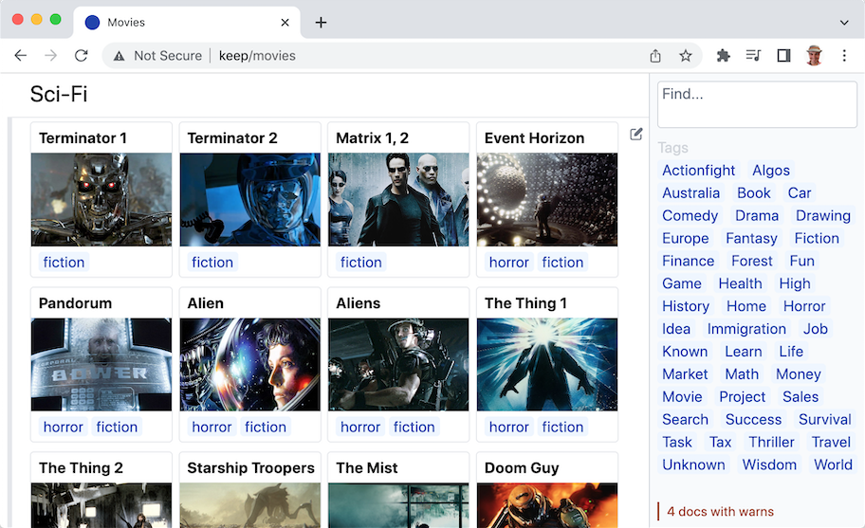The width and height of the screenshot is (865, 528).
Task: Click The Thing 2 card title
Action: [81, 468]
